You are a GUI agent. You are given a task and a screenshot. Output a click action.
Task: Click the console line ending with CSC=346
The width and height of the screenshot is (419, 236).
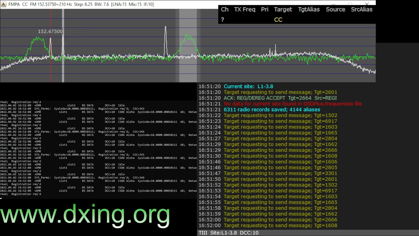coord(72,178)
